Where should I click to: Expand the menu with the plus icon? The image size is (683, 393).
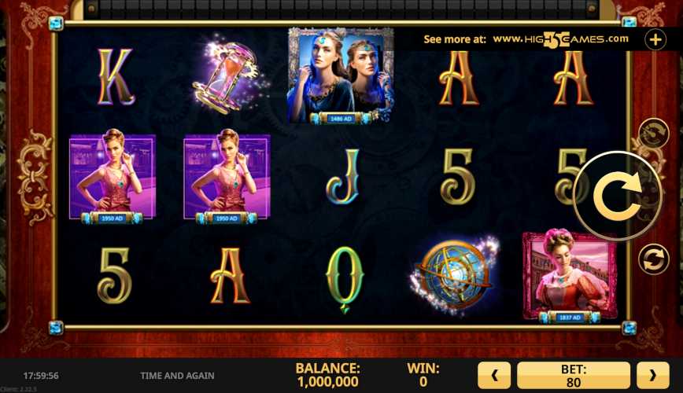pyautogui.click(x=655, y=40)
